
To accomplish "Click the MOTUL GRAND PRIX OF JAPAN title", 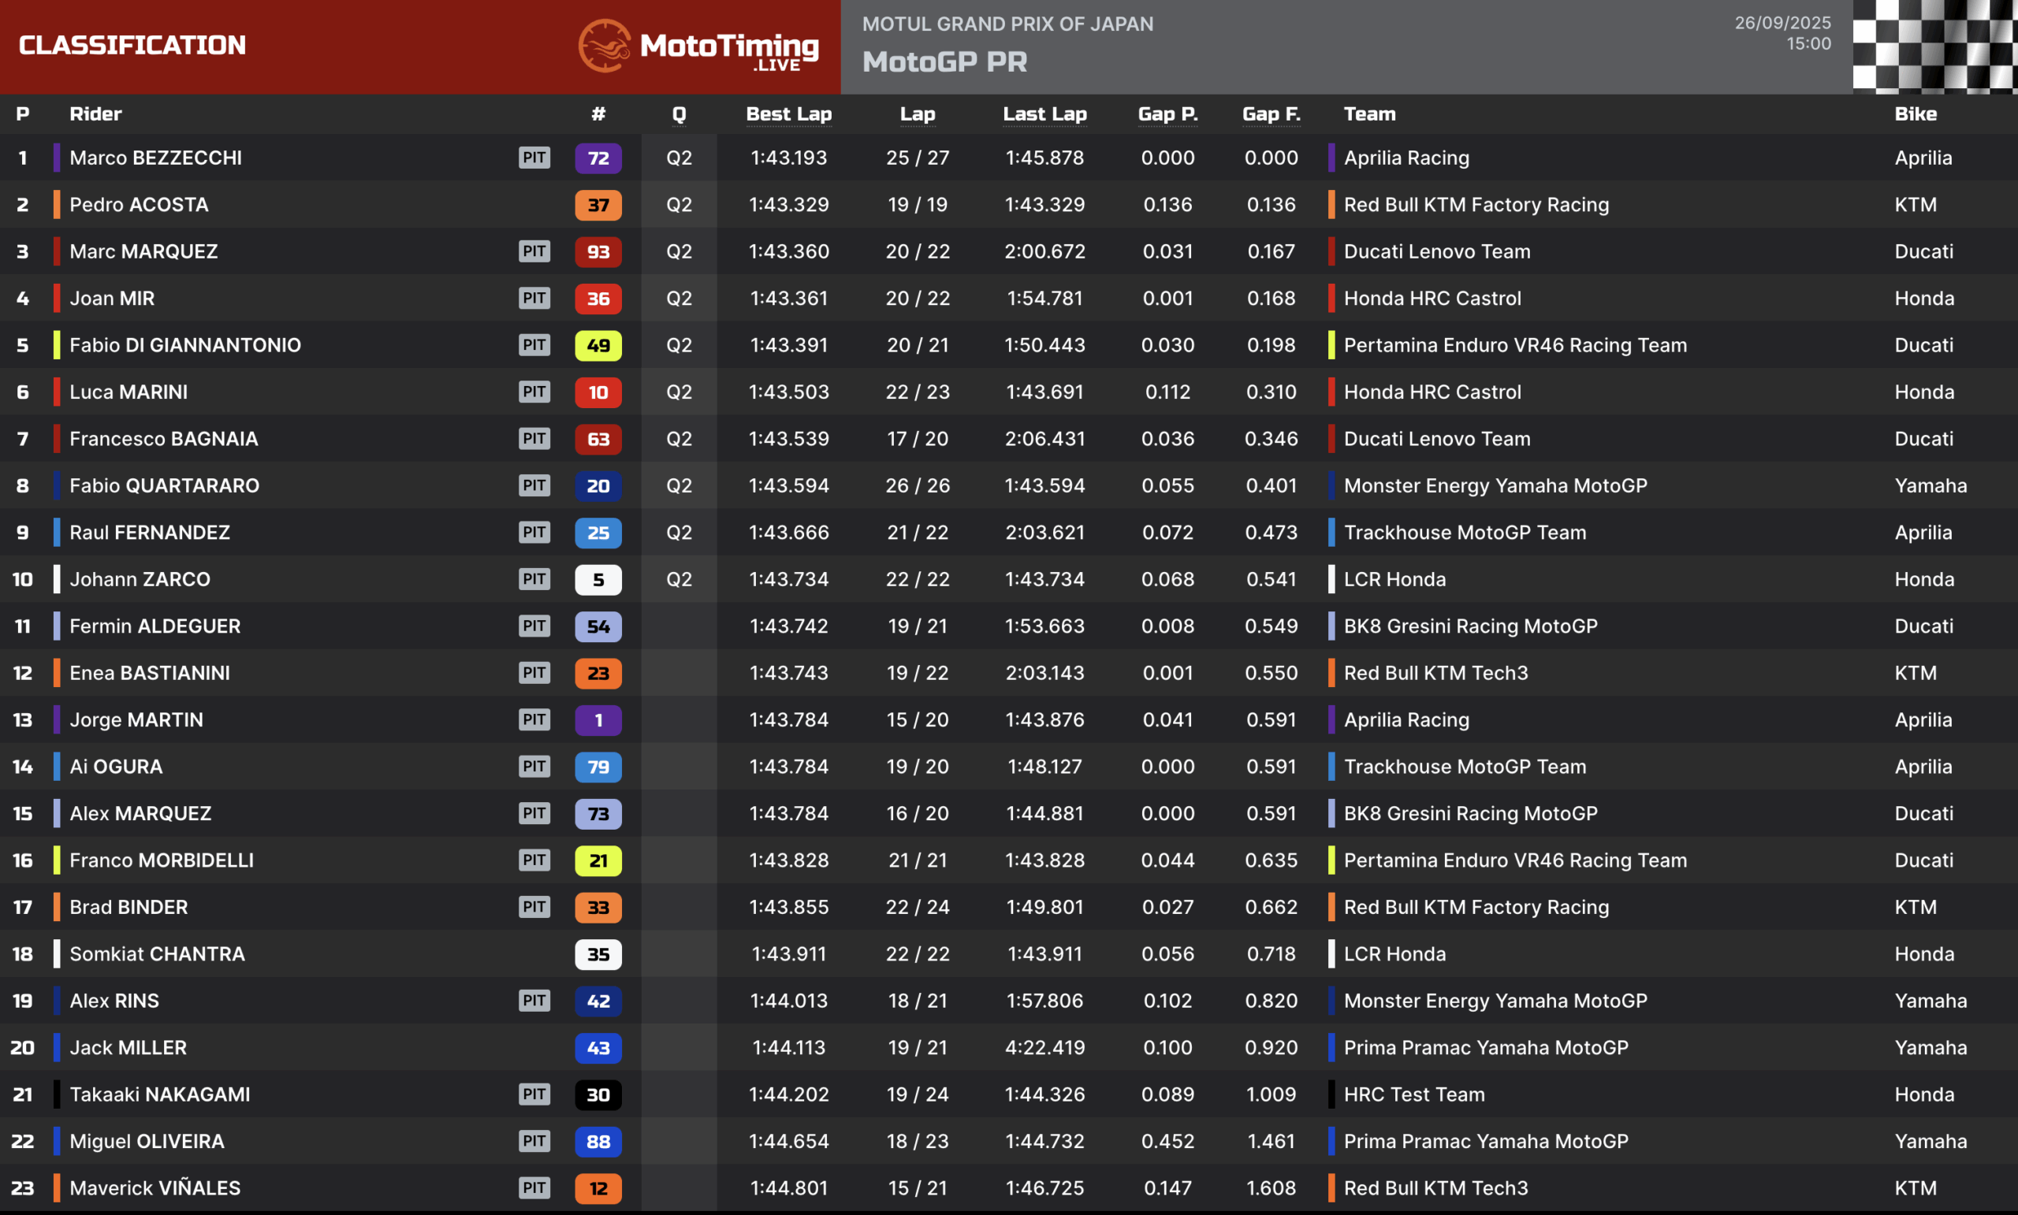I will [x=1007, y=24].
